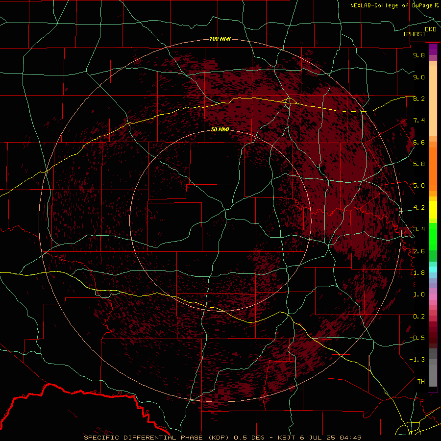Click the [PHAS] unit label
The image size is (441, 441).
[x=414, y=34]
